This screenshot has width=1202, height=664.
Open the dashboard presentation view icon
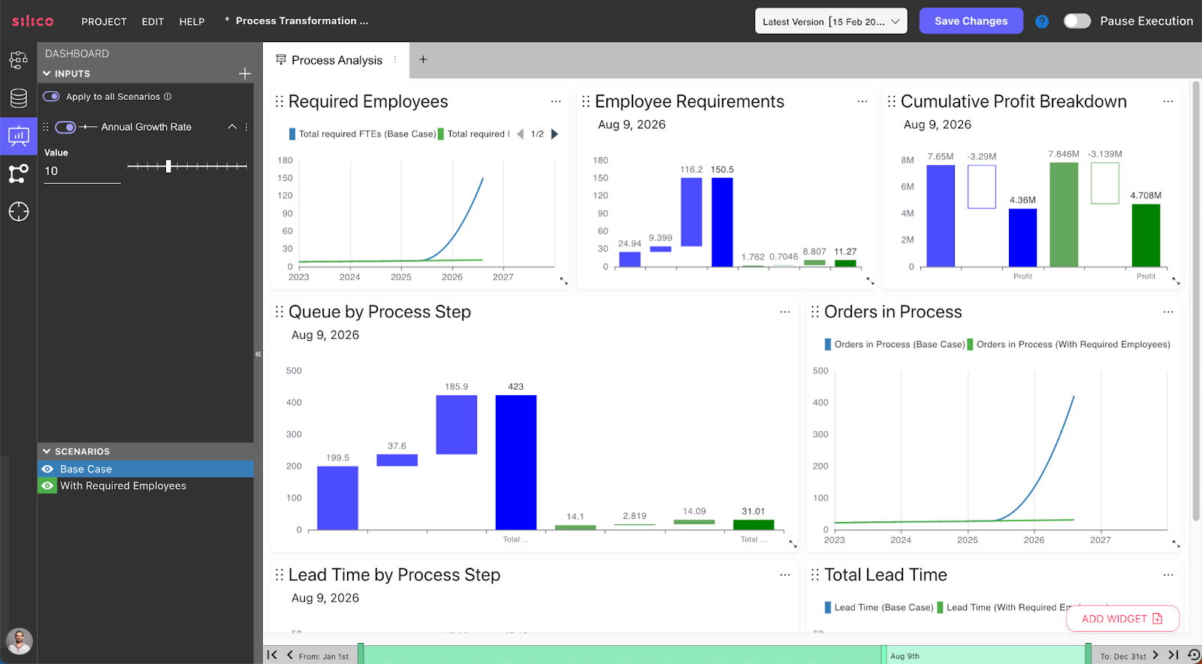click(19, 136)
